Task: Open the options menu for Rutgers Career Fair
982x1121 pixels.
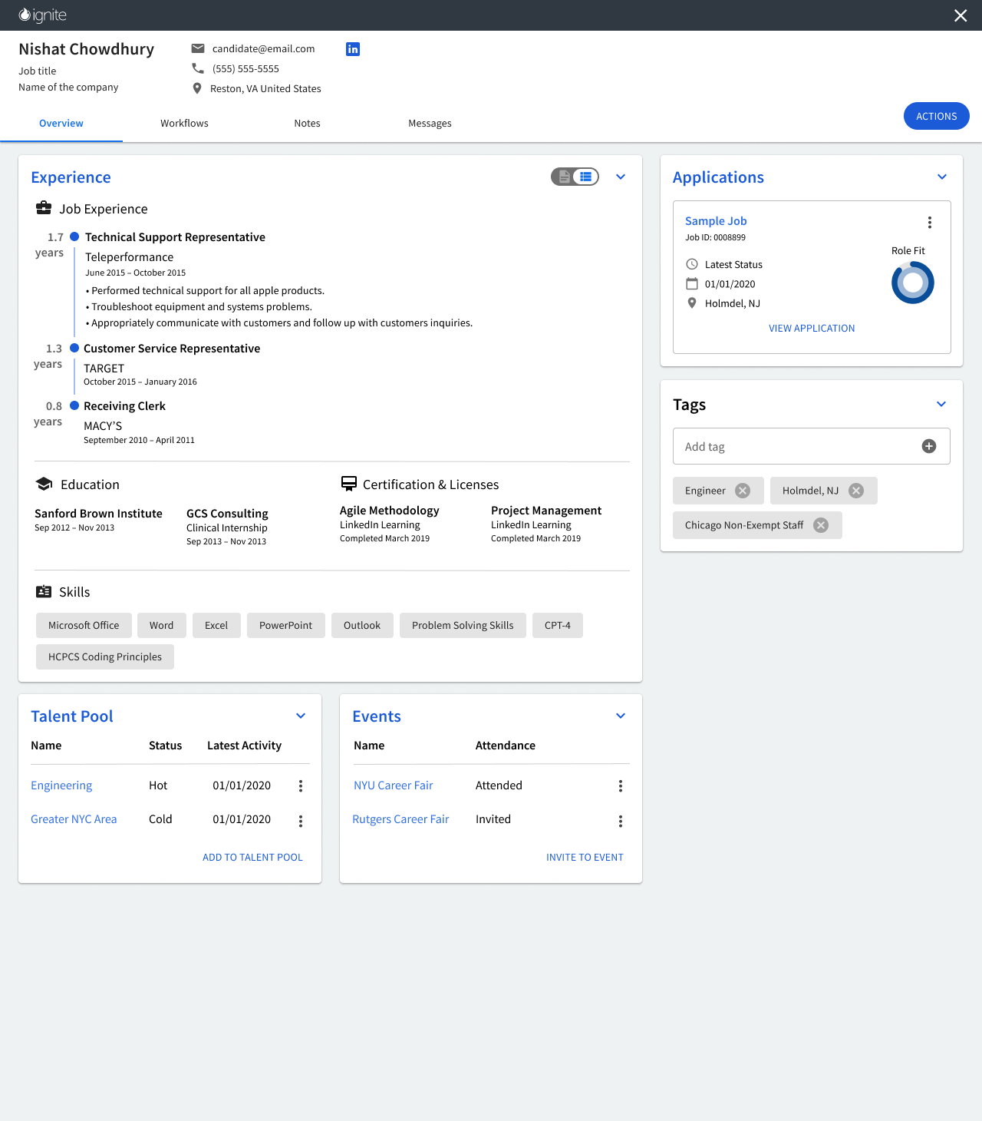Action: pos(621,822)
